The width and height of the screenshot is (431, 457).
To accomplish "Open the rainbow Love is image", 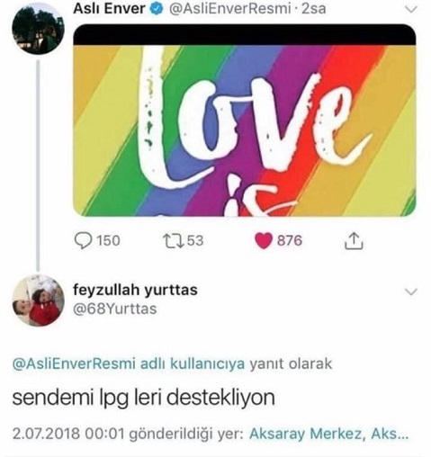I will (245, 120).
